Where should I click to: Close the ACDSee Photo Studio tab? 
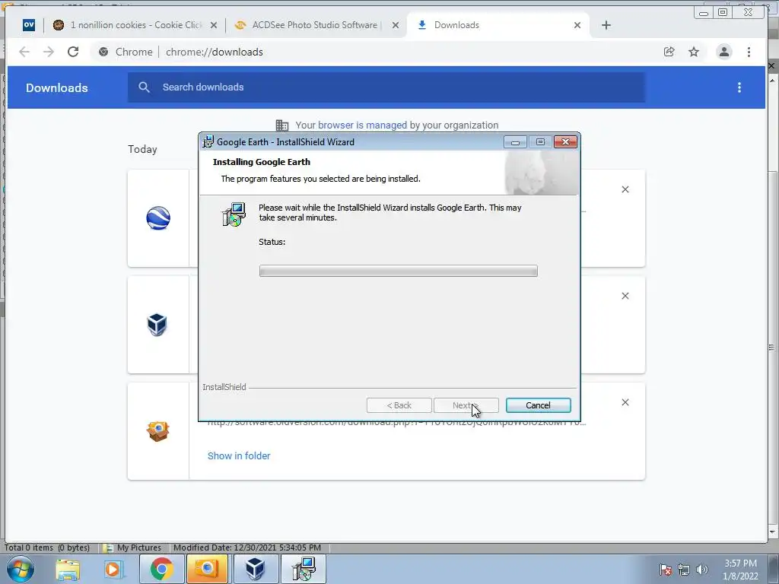click(x=396, y=25)
